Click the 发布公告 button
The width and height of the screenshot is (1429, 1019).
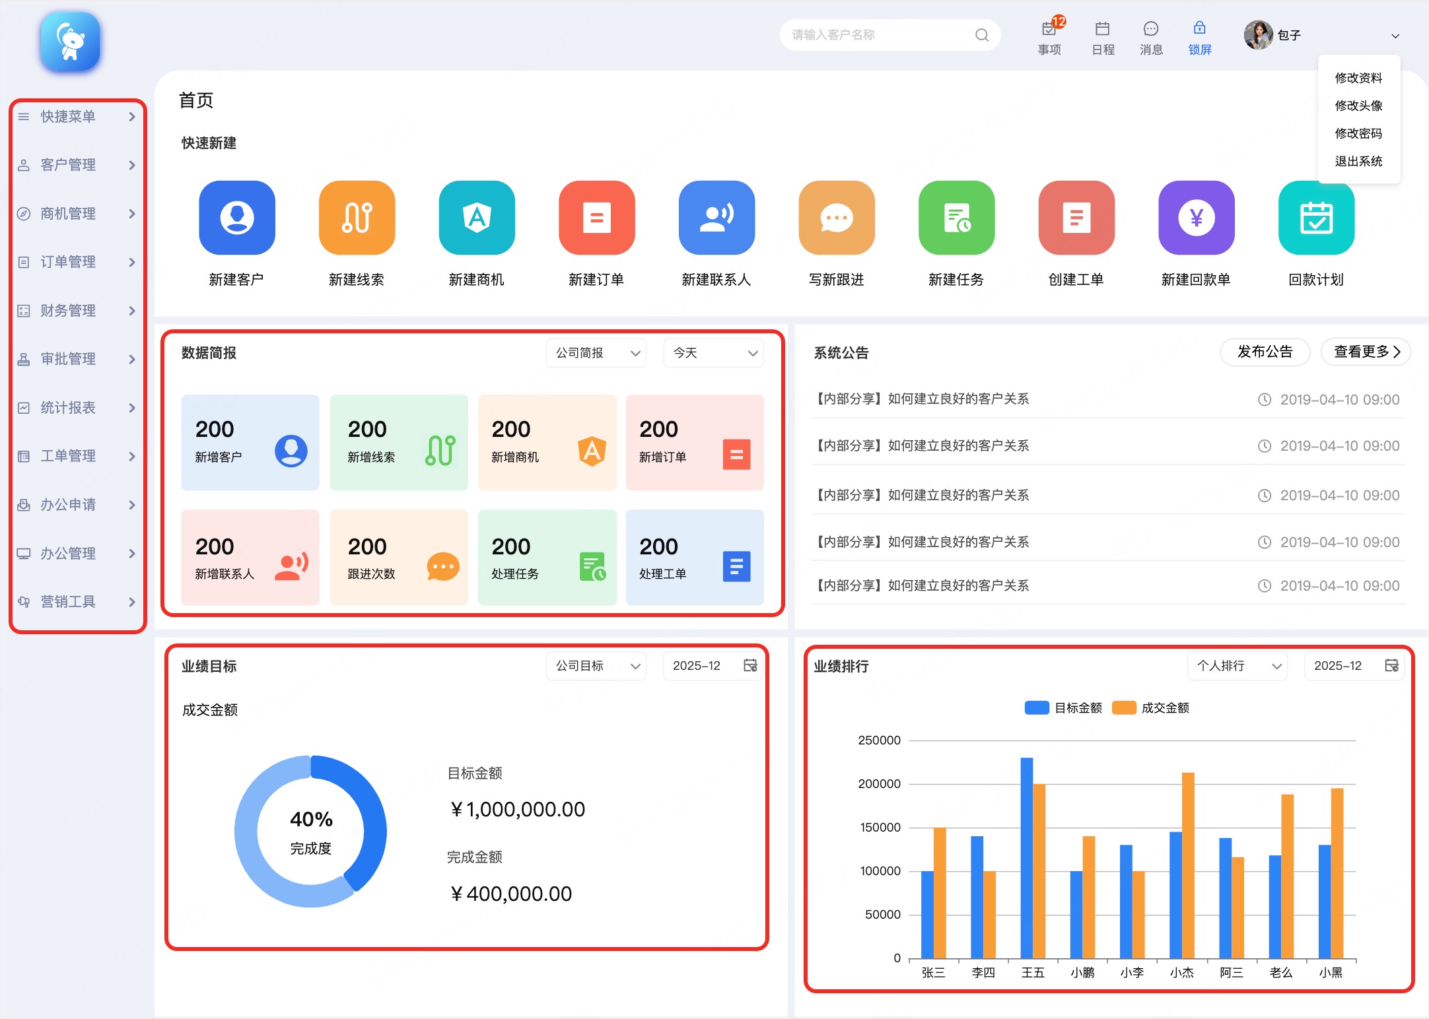pyautogui.click(x=1265, y=352)
